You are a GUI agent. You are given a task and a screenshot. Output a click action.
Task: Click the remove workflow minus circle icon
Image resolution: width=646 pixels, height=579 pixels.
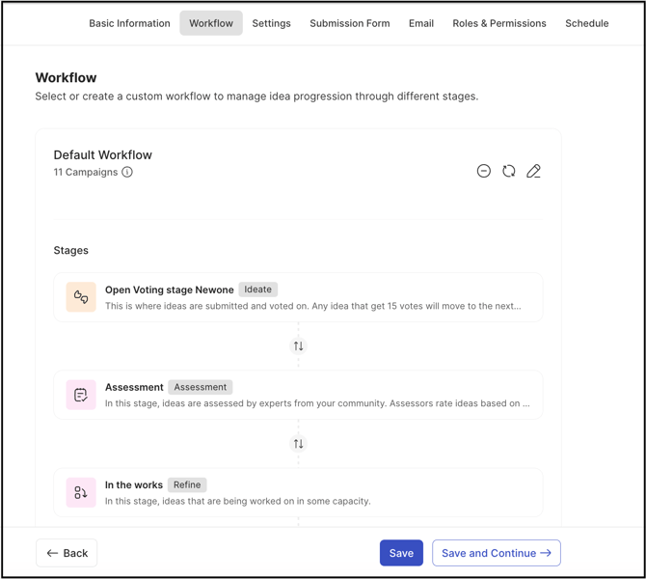click(484, 171)
